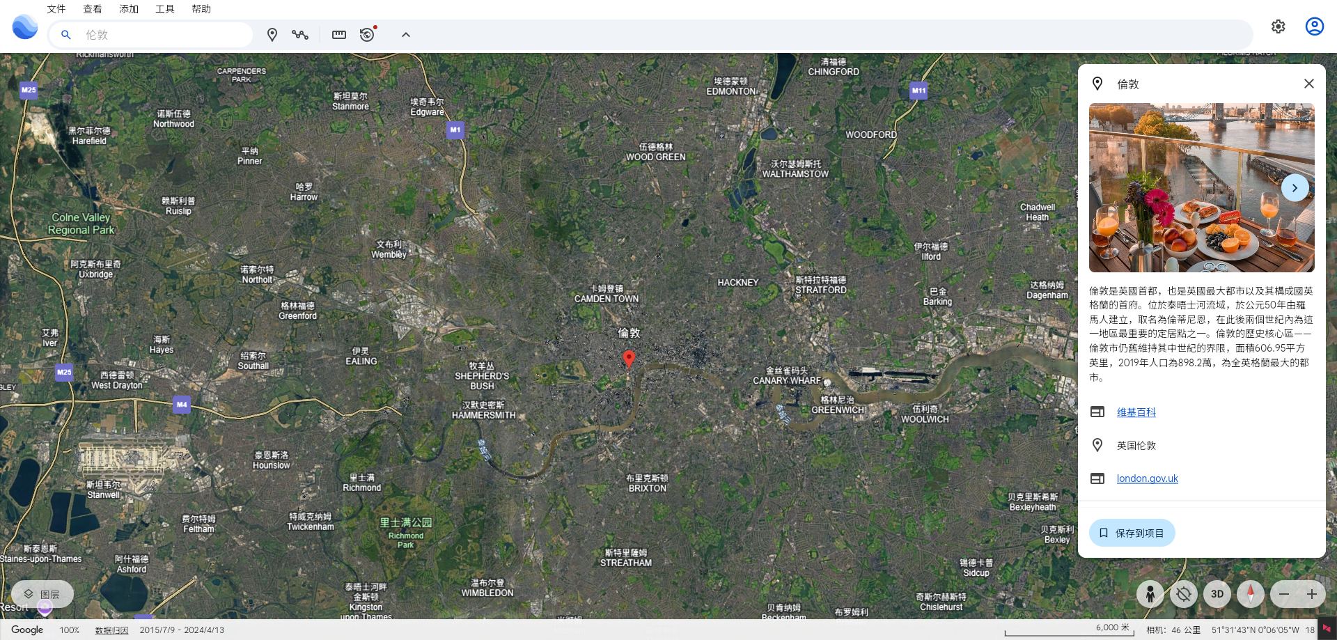Click the M4 motorway badge
Viewport: 1337px width, 640px height.
(x=182, y=405)
